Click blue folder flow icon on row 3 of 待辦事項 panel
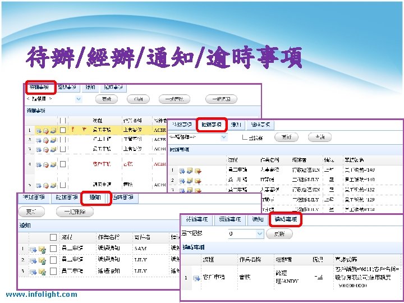404x303 pixels. (53, 149)
